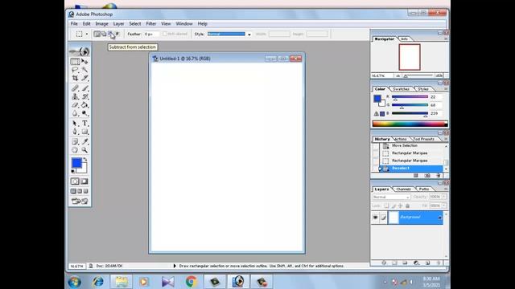Toggle lock all option

(407, 206)
